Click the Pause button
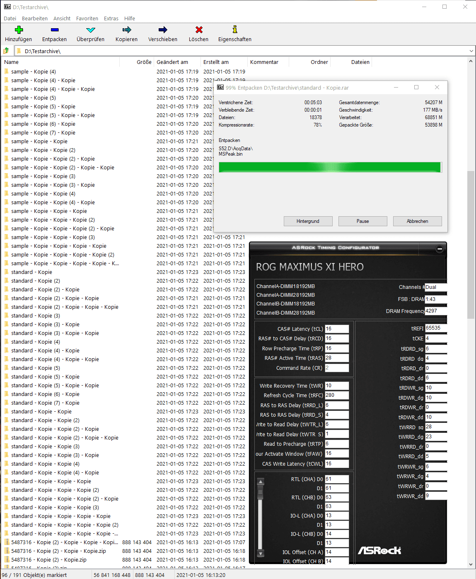The image size is (476, 579). 362,221
